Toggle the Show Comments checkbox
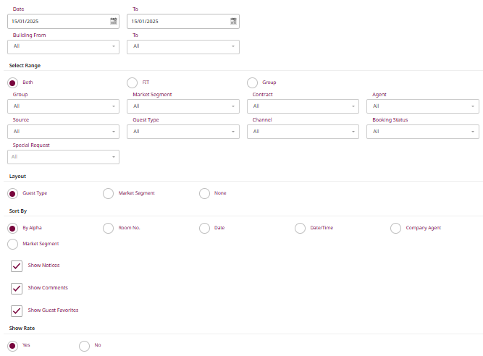Screen dimensions: 483x356 [17, 288]
